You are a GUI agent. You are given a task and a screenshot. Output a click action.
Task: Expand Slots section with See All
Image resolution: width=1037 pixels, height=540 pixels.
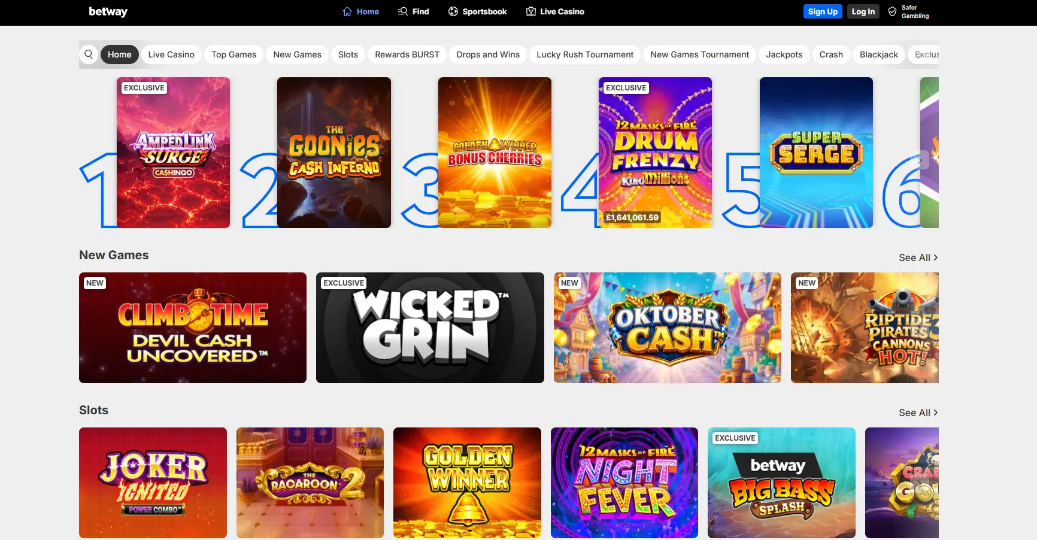(918, 412)
